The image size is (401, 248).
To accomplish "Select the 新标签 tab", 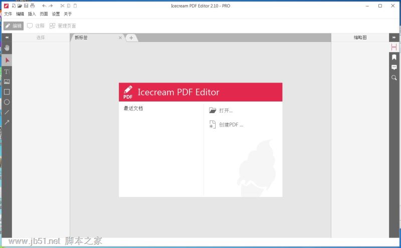I will coord(97,38).
